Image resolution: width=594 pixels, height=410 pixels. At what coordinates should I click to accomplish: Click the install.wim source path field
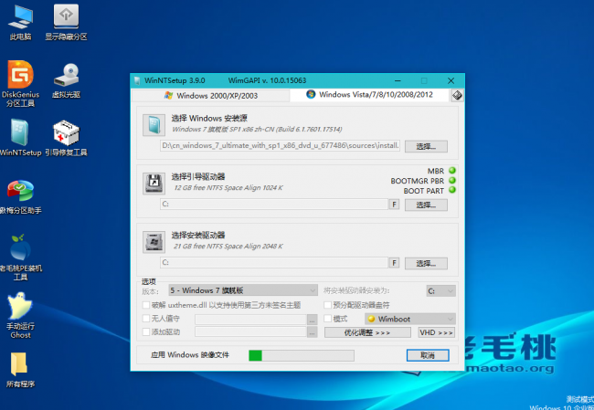tap(280, 146)
